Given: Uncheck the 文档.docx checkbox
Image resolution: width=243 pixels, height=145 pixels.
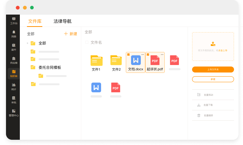Looking at the screenshot, I should click(128, 55).
